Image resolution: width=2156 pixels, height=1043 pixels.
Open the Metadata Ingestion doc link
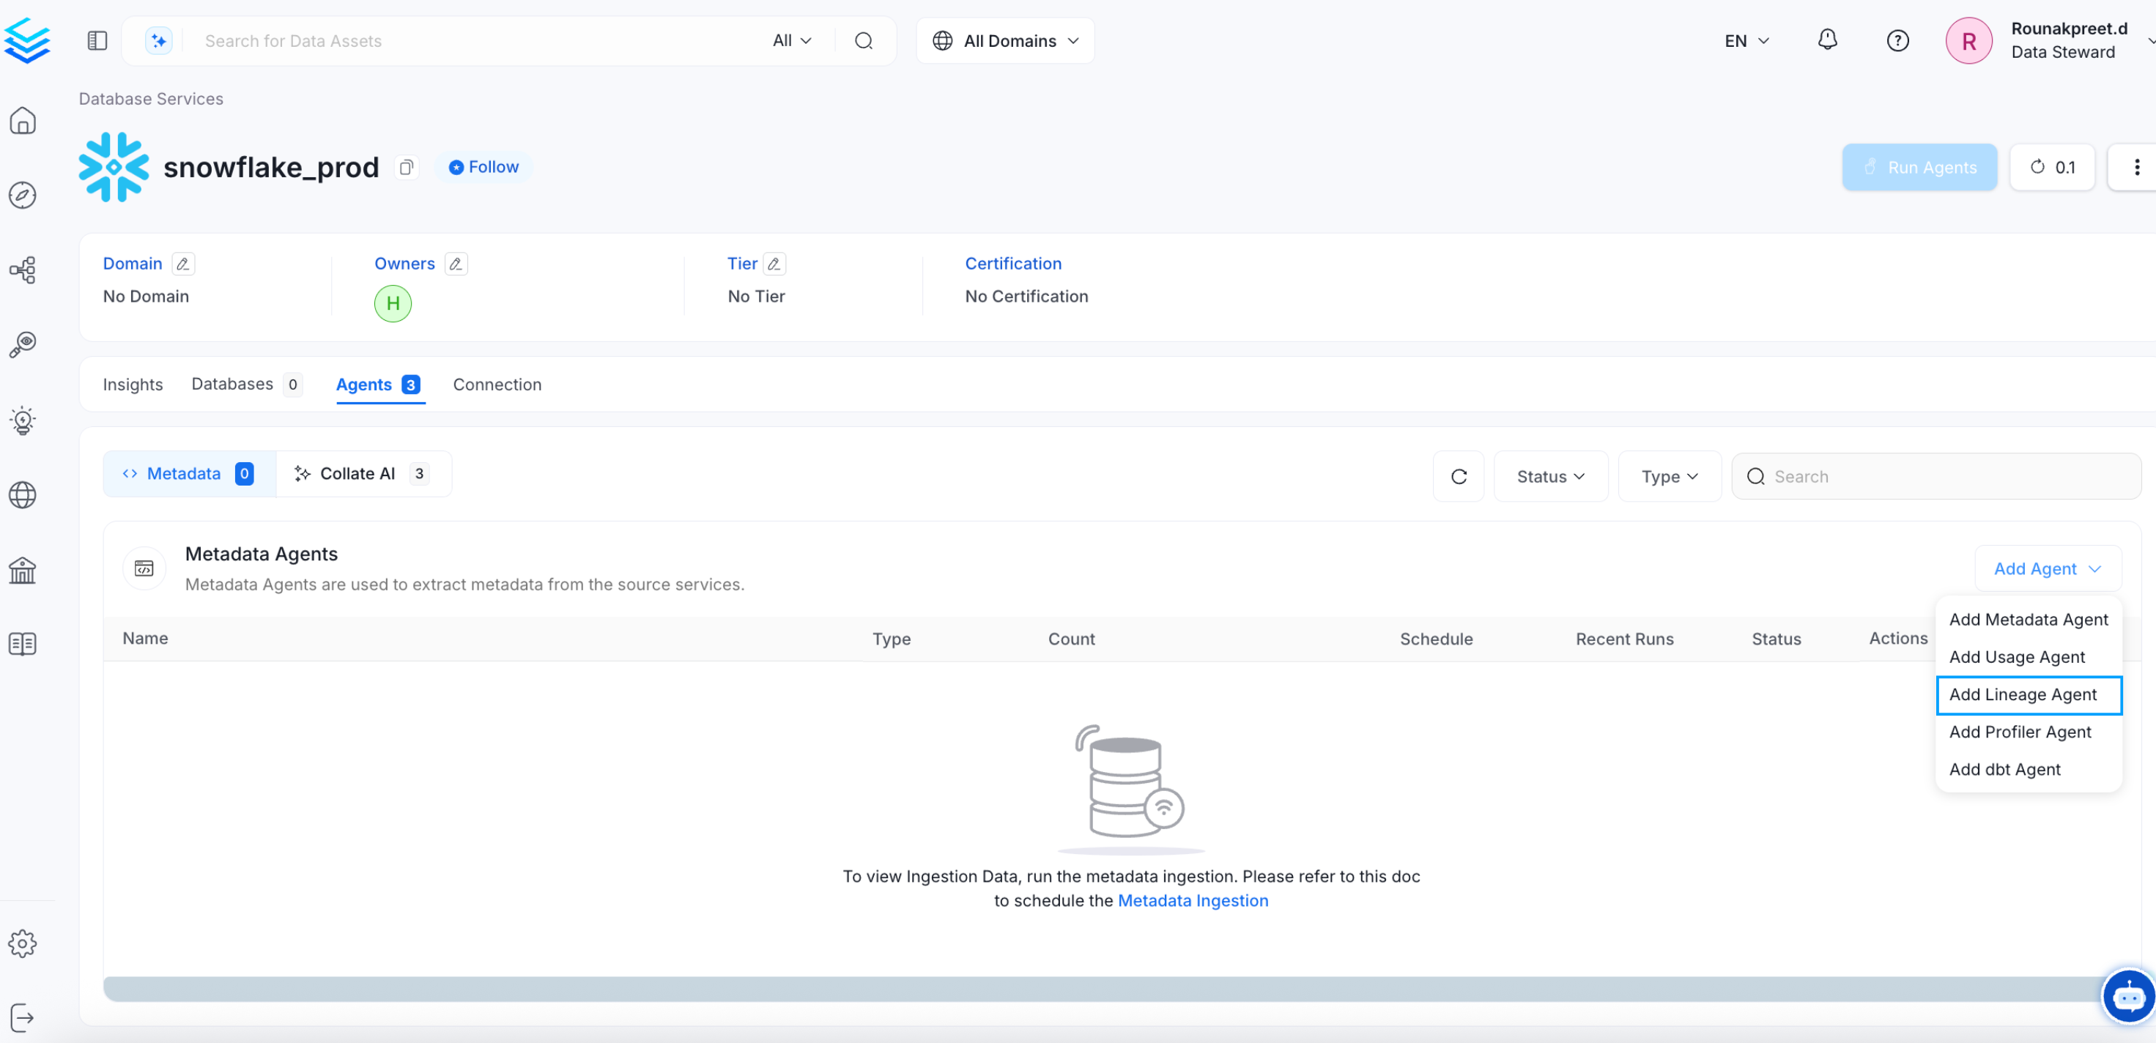[x=1193, y=901]
